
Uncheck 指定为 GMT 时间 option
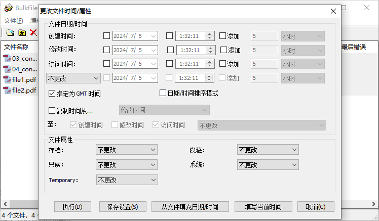click(52, 94)
